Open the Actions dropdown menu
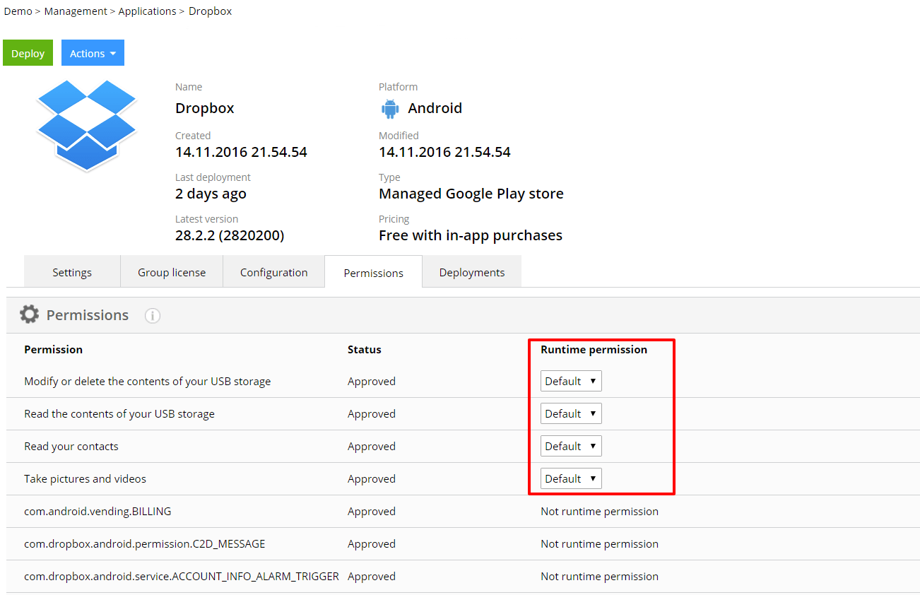Image resolution: width=920 pixels, height=595 pixels. point(93,53)
